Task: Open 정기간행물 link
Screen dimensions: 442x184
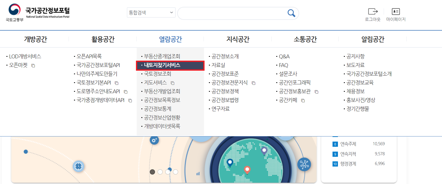Action: point(358,109)
